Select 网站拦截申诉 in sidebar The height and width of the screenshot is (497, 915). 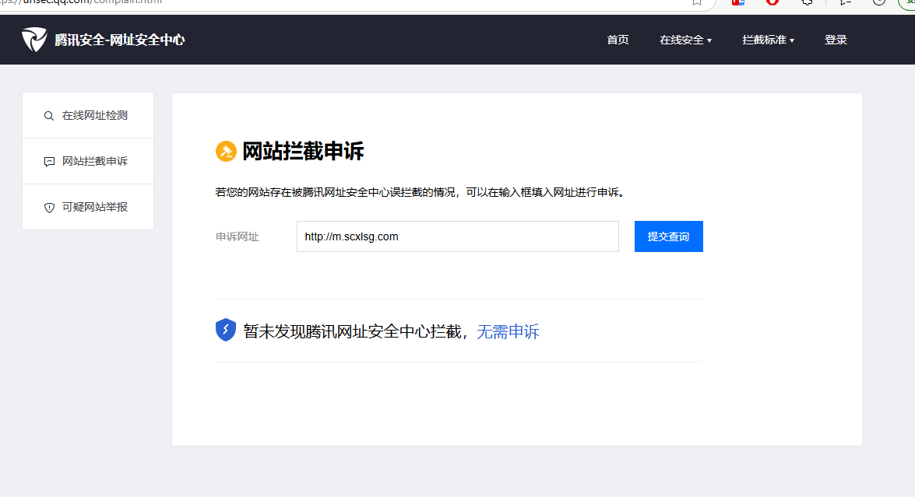coord(88,162)
